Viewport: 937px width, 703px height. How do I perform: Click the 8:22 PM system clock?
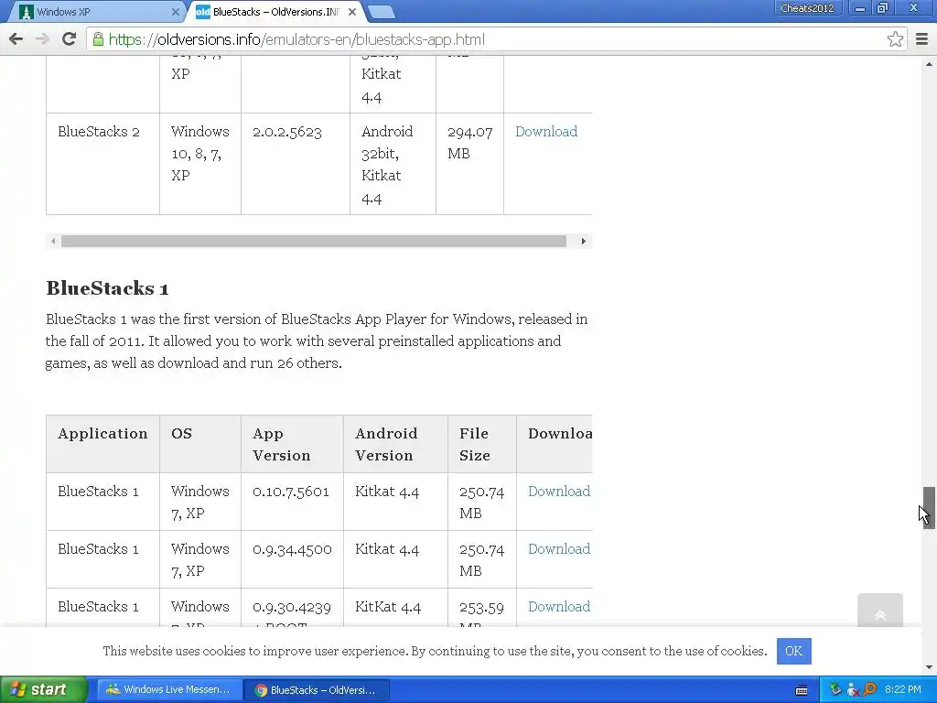pyautogui.click(x=903, y=690)
